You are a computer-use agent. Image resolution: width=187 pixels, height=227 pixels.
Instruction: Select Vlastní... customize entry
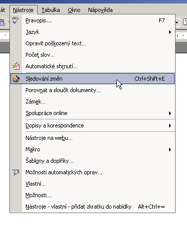[x=93, y=184]
